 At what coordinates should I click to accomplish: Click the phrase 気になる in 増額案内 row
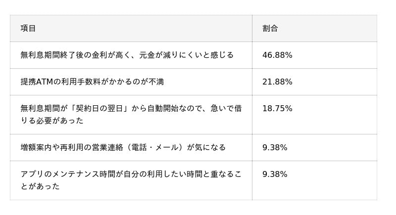click(x=213, y=147)
